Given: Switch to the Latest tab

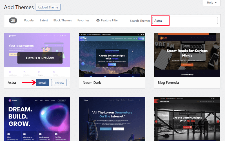Looking at the screenshot, I should coord(44,20).
